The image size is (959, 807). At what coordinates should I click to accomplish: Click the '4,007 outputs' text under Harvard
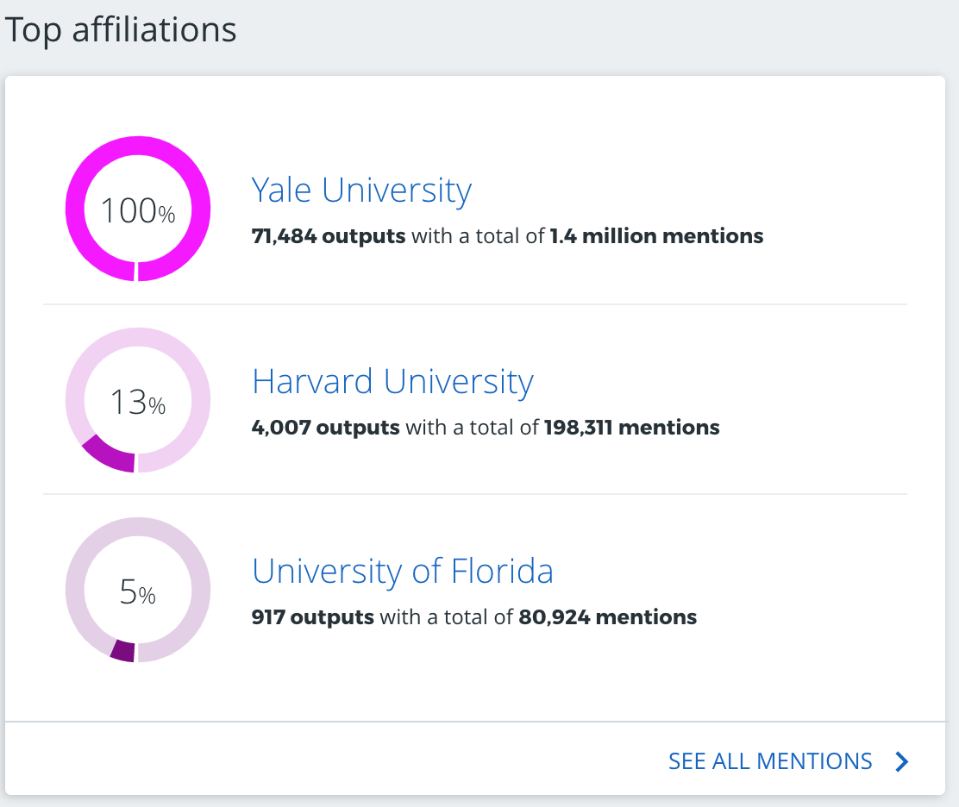click(325, 427)
